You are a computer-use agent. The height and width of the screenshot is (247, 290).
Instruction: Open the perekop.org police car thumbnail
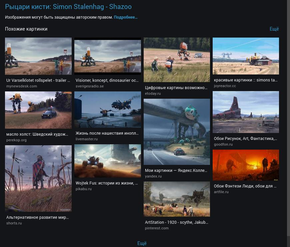click(38, 110)
